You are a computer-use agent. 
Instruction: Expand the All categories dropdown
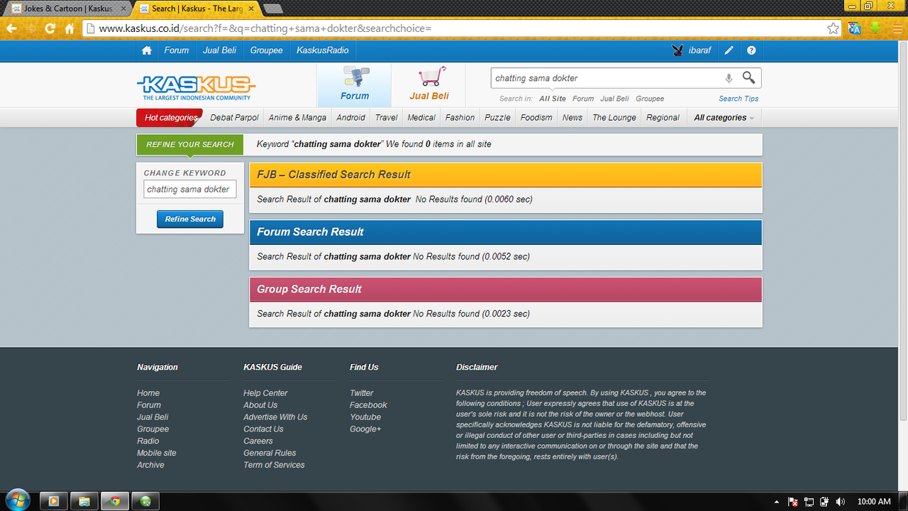click(724, 118)
